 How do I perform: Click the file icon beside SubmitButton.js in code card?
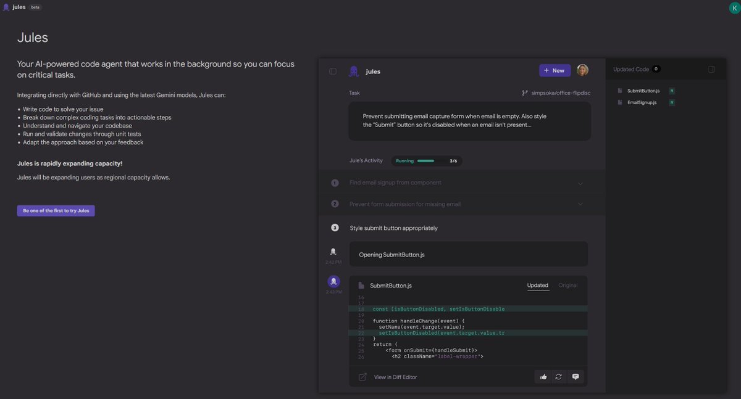[x=361, y=286]
